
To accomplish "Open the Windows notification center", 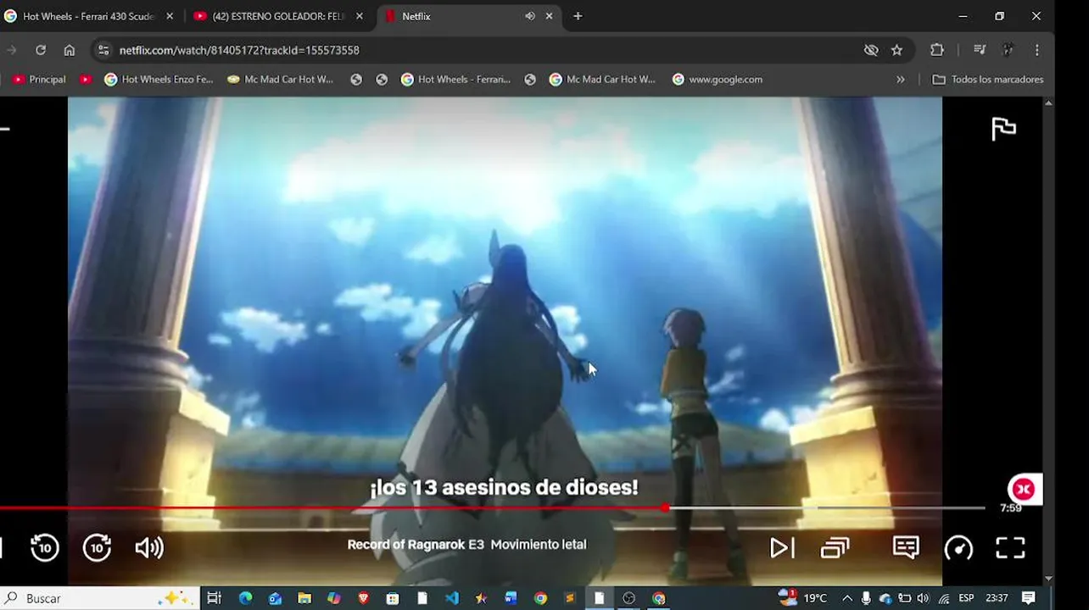I will click(1029, 598).
